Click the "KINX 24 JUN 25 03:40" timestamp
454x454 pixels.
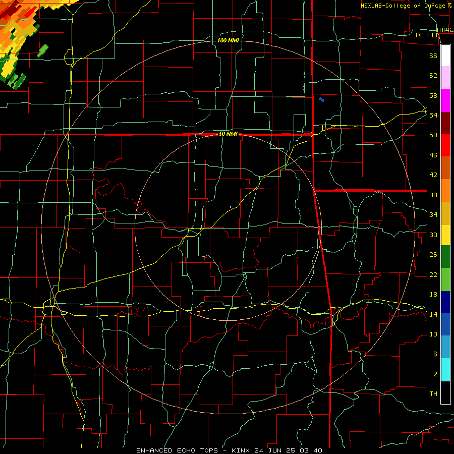(x=277, y=450)
